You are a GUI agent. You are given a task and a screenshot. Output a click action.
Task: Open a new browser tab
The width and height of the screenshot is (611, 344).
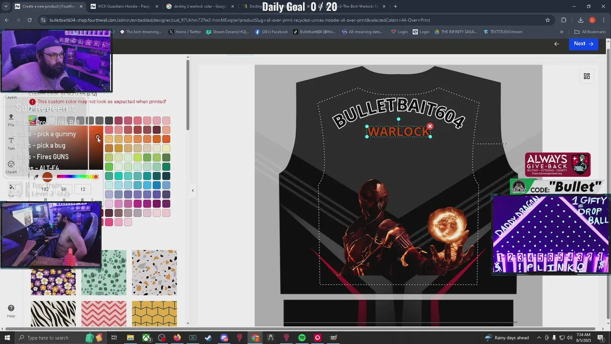click(395, 6)
